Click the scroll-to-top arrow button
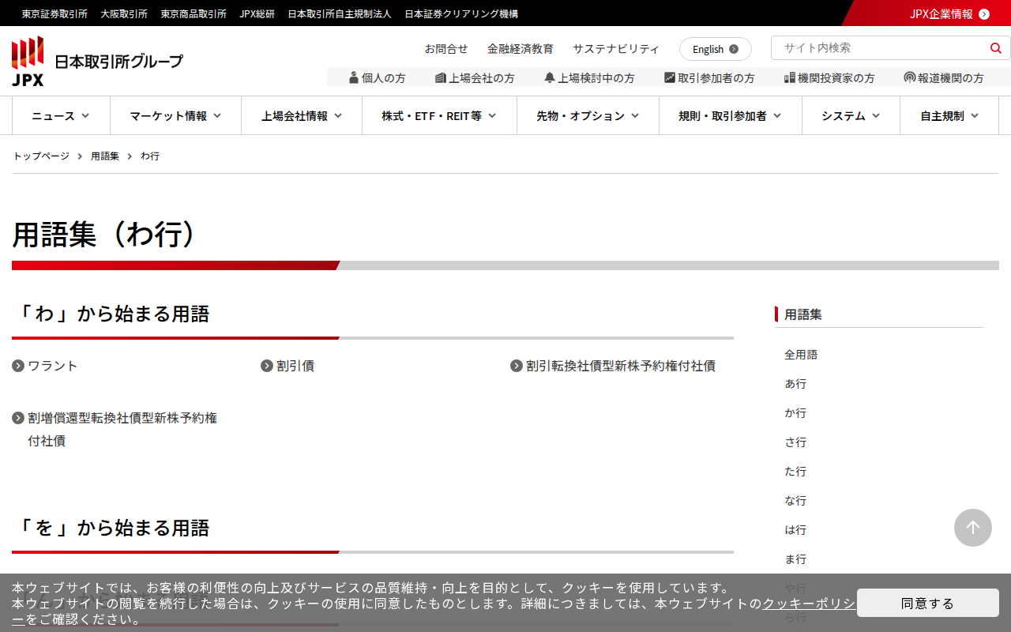 (973, 528)
